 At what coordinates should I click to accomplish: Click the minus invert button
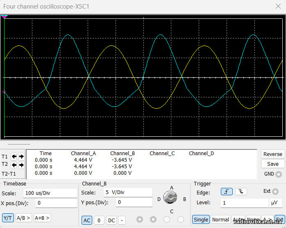pyautogui.click(x=122, y=220)
